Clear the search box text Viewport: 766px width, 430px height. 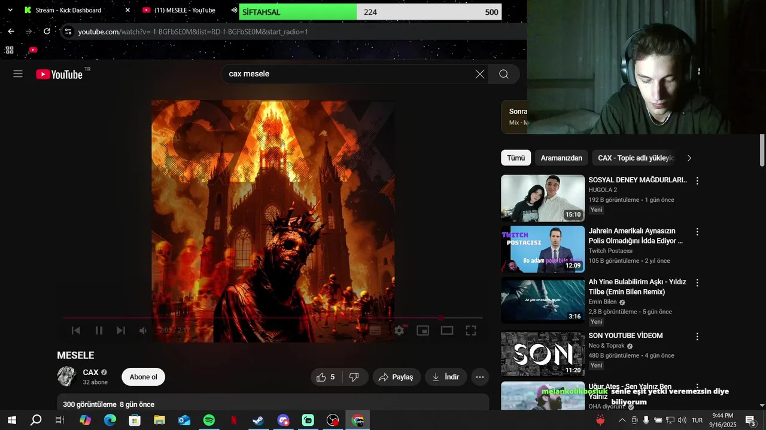click(x=480, y=74)
